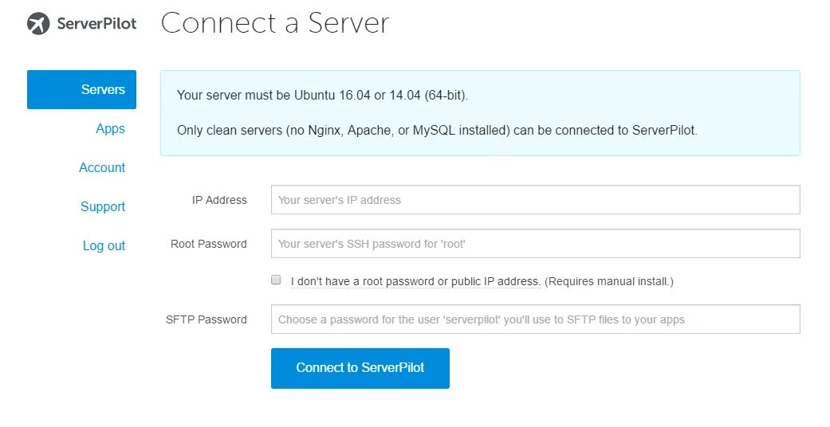Viewport: 830px width, 427px height.
Task: Click the "(Requires manual install.)" note
Action: (x=610, y=281)
